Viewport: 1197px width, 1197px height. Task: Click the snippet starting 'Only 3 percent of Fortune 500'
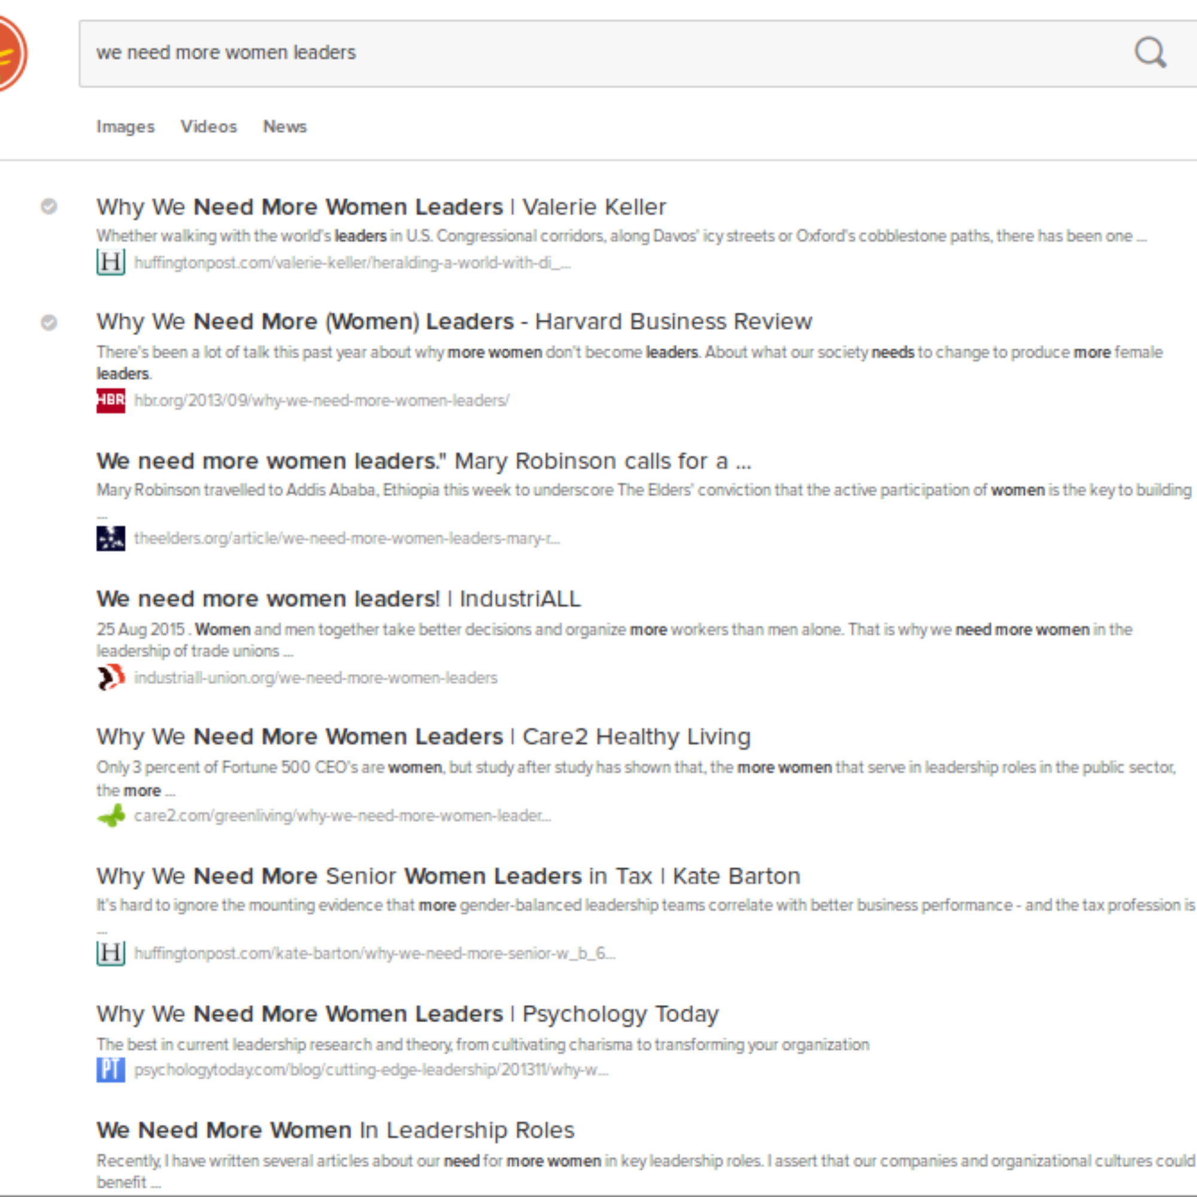tap(636, 778)
